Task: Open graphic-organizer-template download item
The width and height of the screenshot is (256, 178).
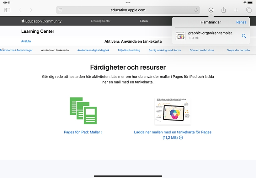Action: (211, 35)
